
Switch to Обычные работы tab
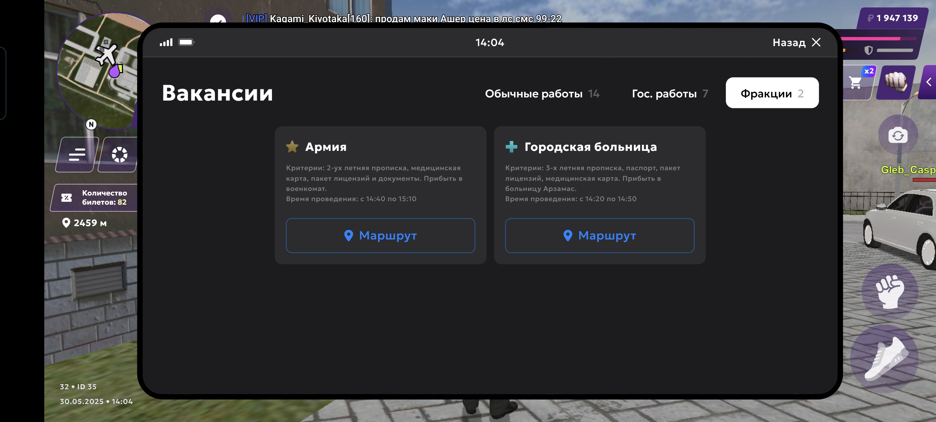pos(541,94)
